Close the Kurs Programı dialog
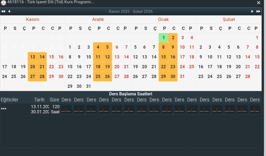Image resolution: width=266 pixels, height=156 pixels. (x=258, y=3)
